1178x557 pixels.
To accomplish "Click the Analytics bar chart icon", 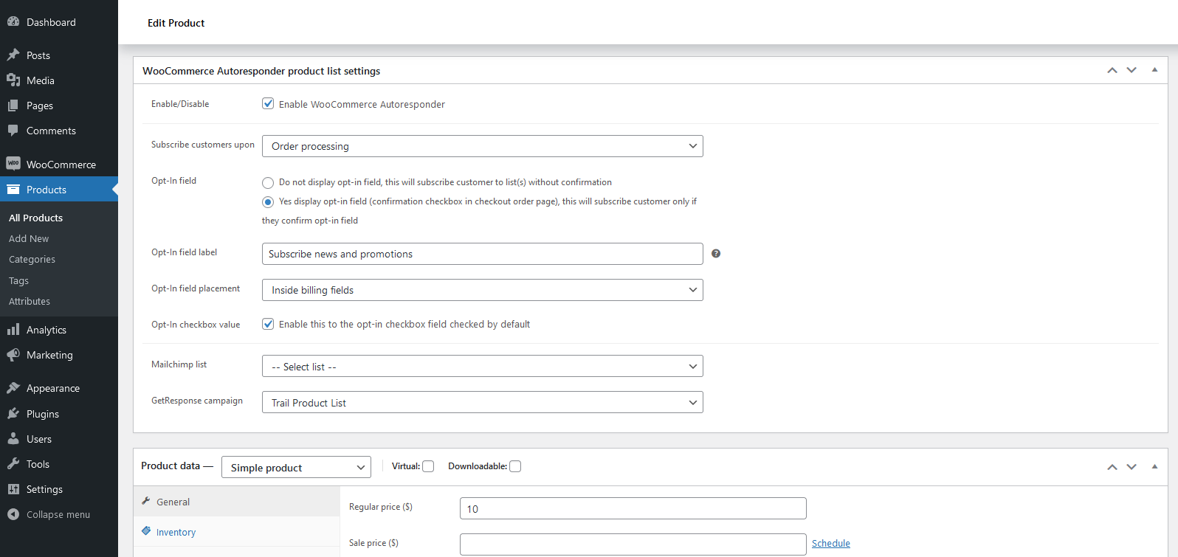I will [13, 330].
